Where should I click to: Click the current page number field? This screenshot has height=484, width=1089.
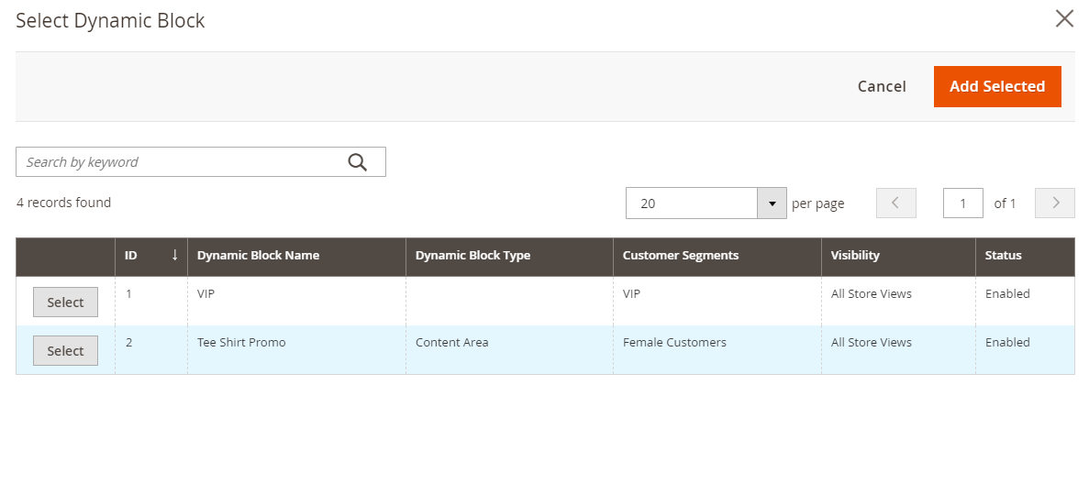pyautogui.click(x=962, y=203)
